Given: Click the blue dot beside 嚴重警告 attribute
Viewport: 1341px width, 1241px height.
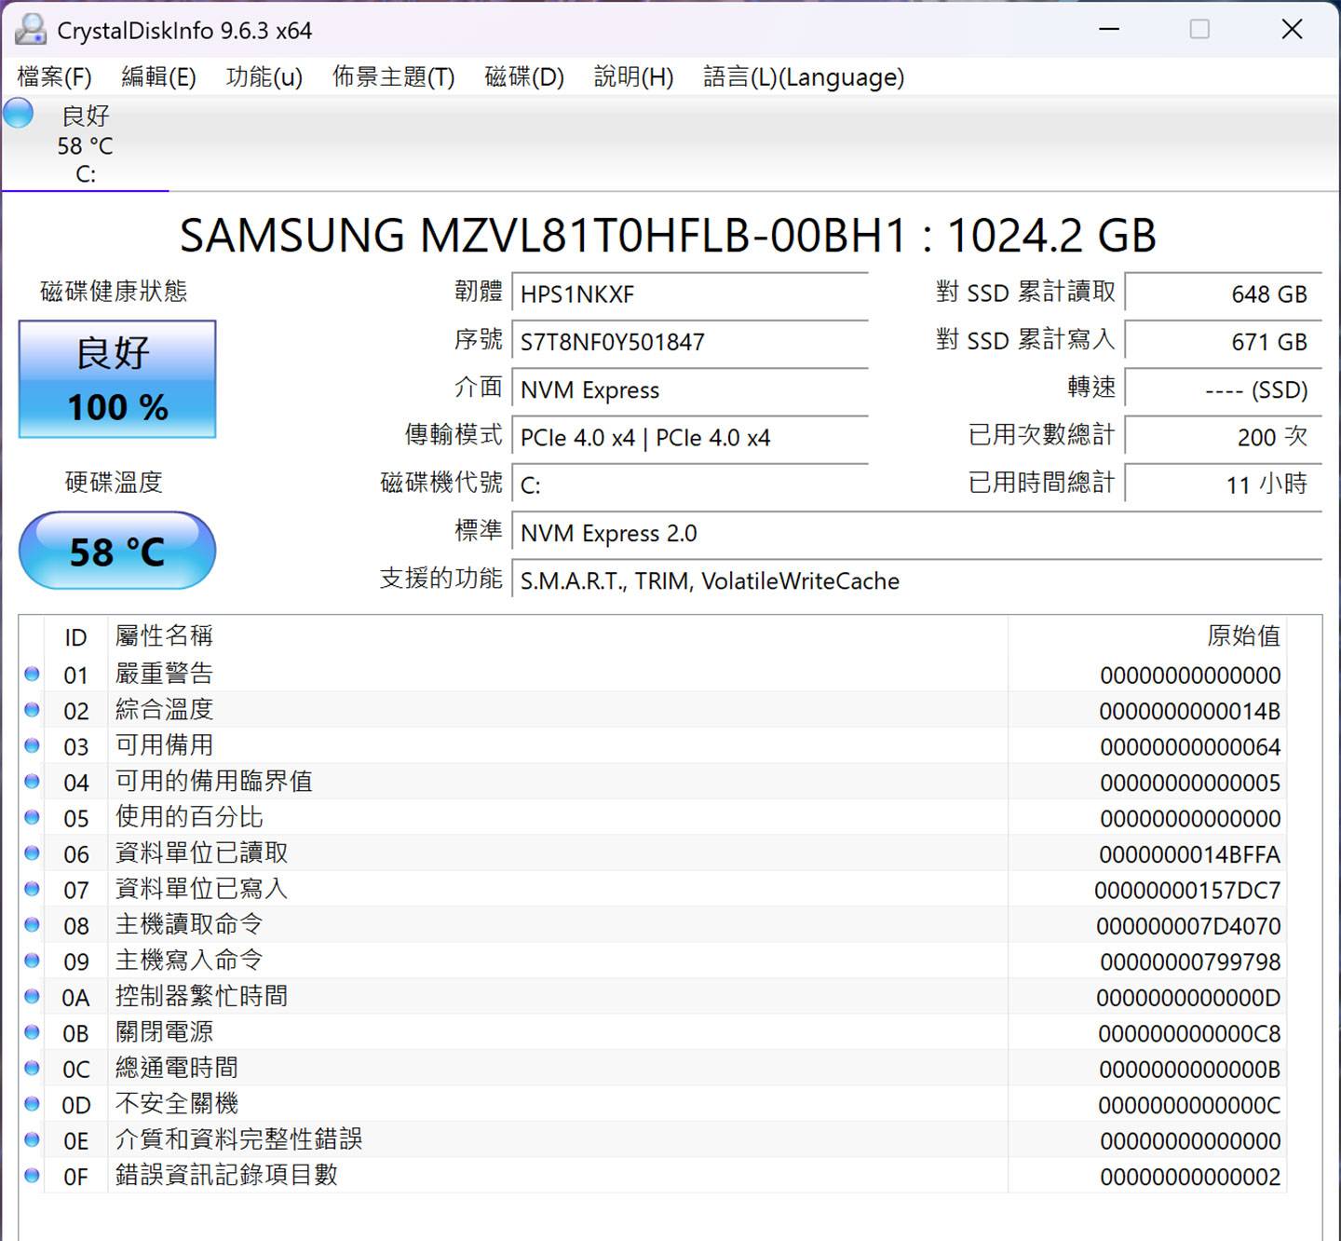Looking at the screenshot, I should pyautogui.click(x=32, y=674).
